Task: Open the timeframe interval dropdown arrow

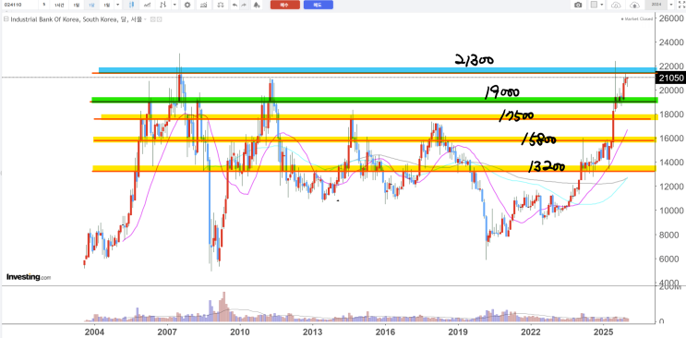Action: tap(117, 5)
